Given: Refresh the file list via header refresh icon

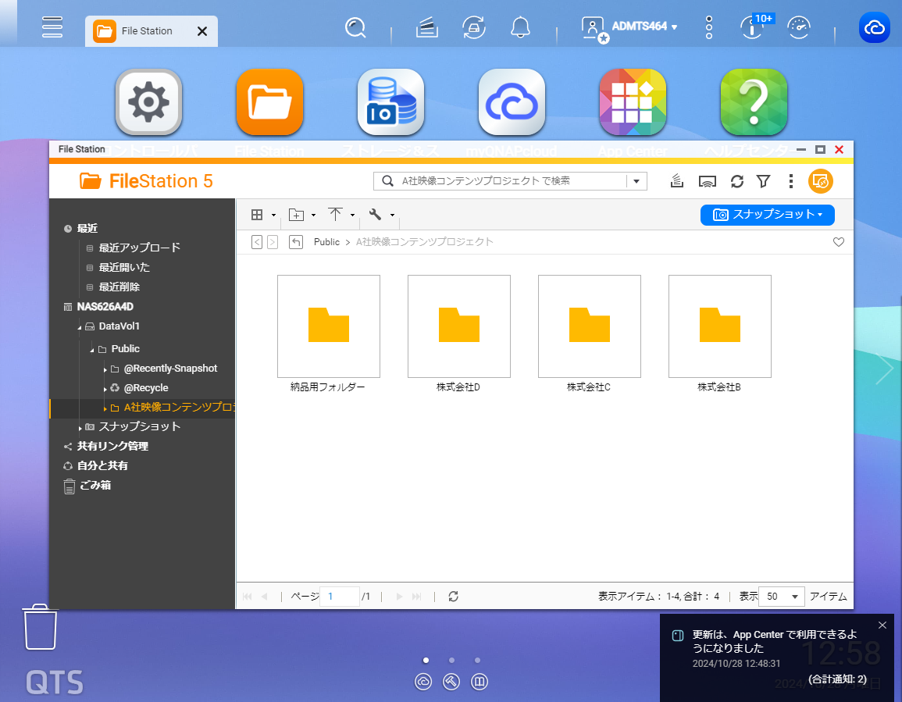Looking at the screenshot, I should (x=737, y=181).
